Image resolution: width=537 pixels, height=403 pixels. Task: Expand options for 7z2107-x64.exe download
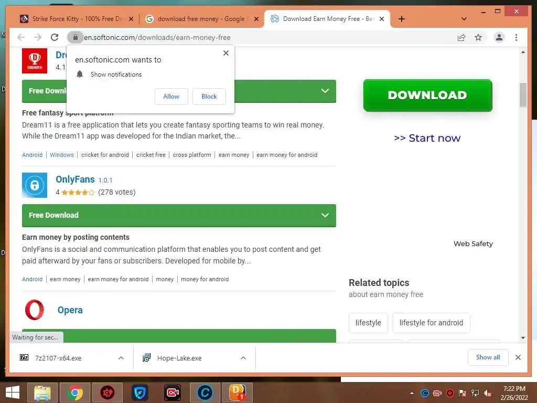tap(121, 358)
